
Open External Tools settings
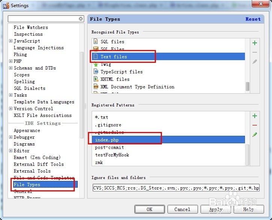(x=32, y=171)
